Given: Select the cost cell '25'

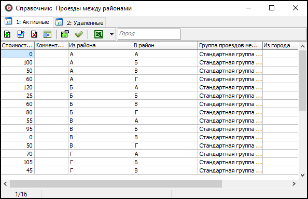Looking at the screenshot, I should 18,96.
